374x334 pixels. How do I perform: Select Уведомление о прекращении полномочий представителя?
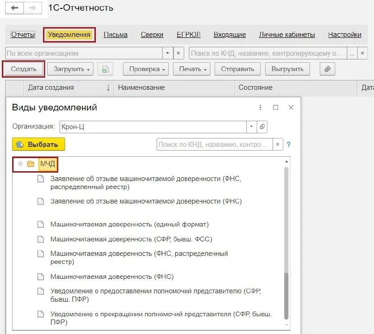161,318
